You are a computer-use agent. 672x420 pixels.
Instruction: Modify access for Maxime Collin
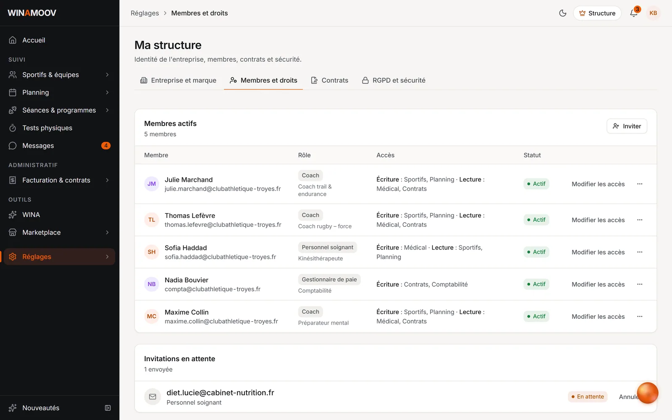[598, 316]
